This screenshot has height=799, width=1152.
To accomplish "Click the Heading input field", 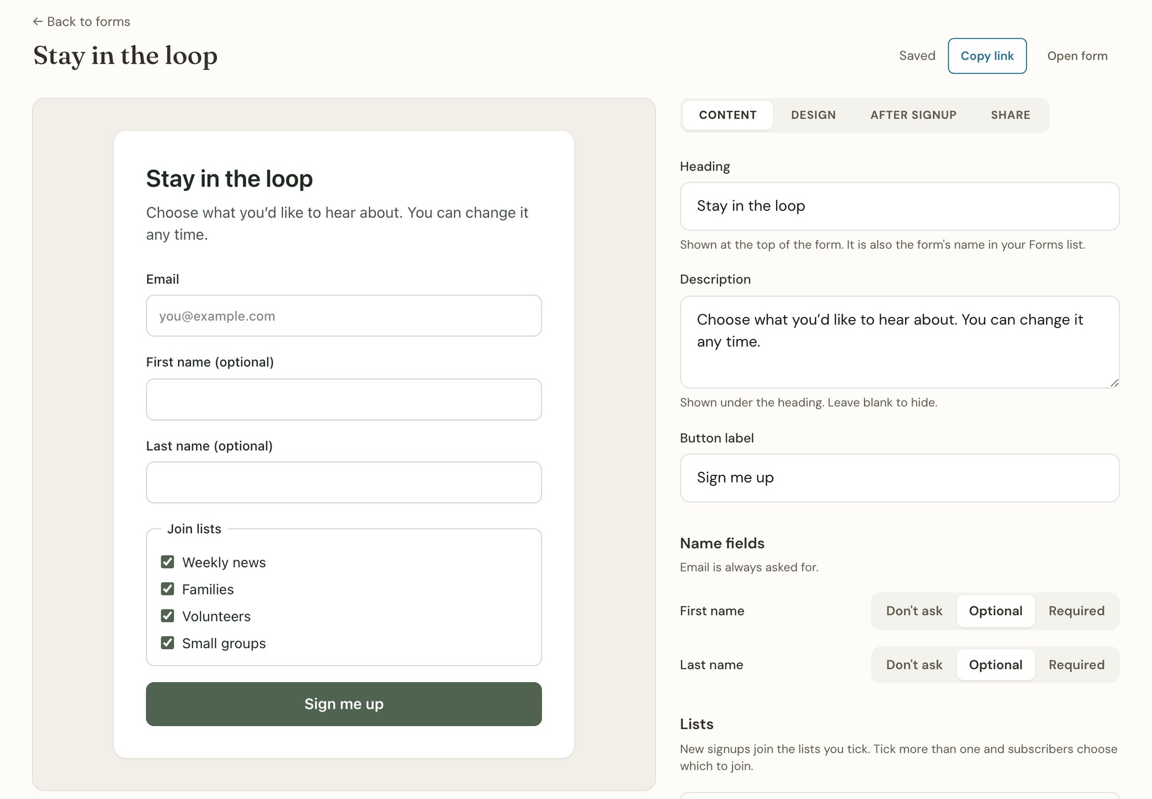I will tap(899, 206).
